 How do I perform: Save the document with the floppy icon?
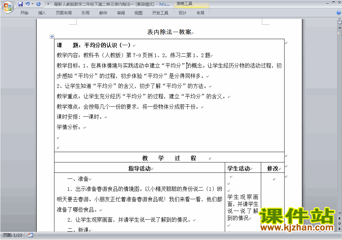(20, 4)
